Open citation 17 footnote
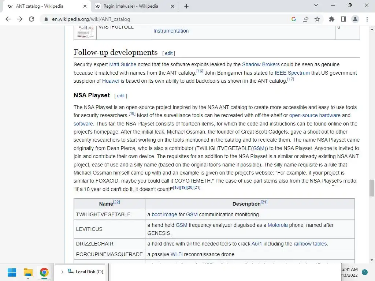The height and width of the screenshot is (281, 375). pyautogui.click(x=290, y=79)
